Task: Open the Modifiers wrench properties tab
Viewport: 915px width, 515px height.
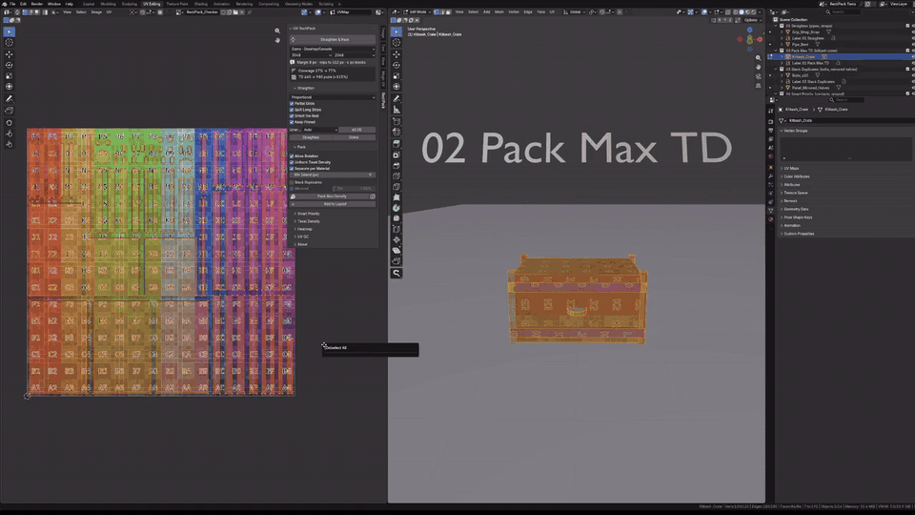Action: pos(771,175)
